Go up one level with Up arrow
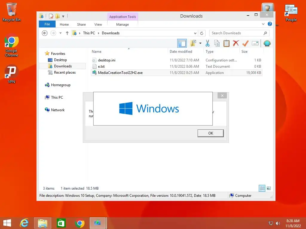 click(67, 33)
